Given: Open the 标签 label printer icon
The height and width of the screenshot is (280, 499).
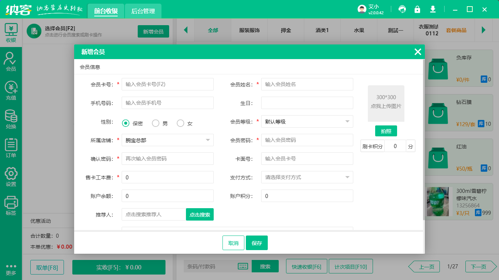Looking at the screenshot, I should click(x=11, y=206).
